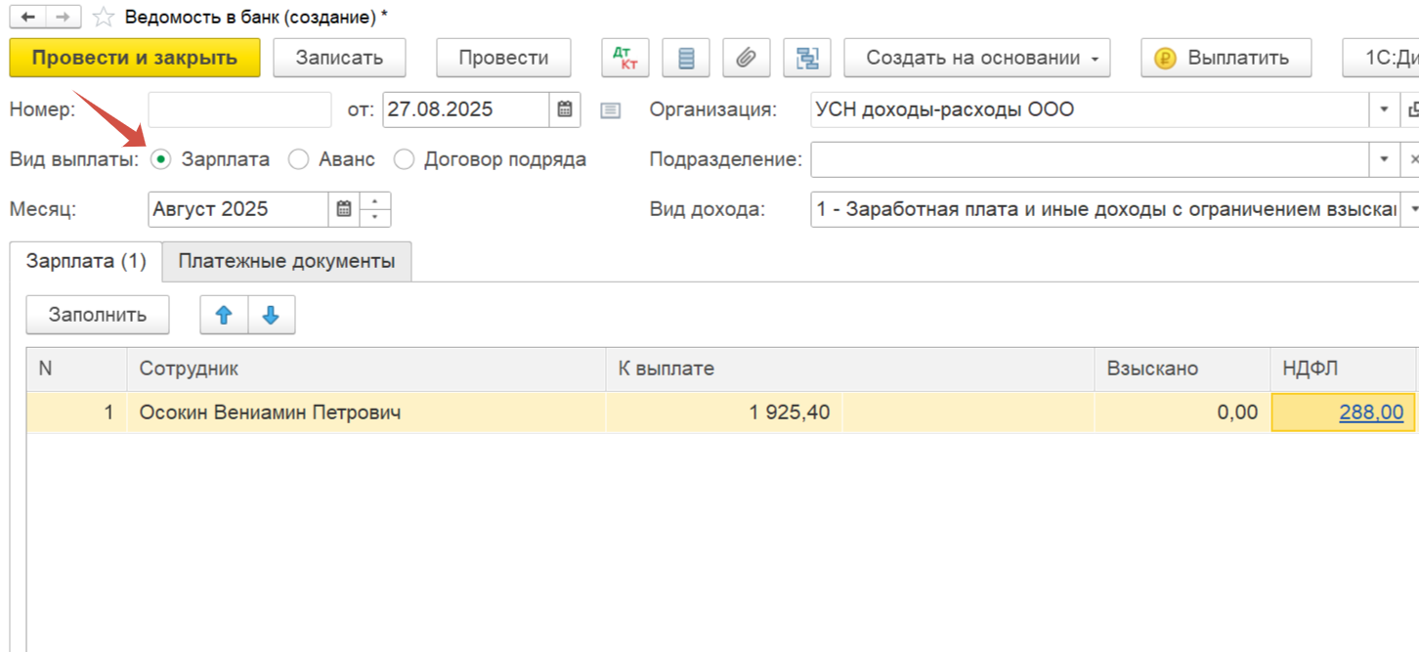Viewport: 1419px width, 652px height.
Task: Click the back navigation arrow
Action: (x=27, y=17)
